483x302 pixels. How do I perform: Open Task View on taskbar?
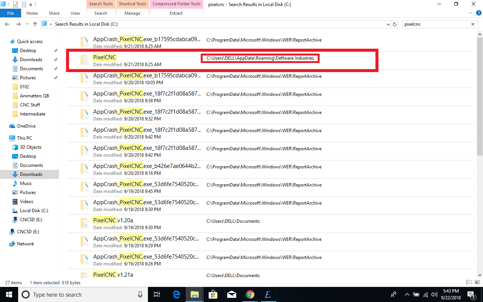point(157,294)
